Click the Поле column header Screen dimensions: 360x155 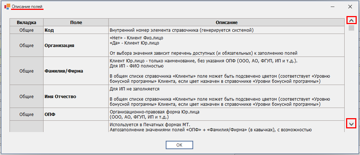click(75, 23)
